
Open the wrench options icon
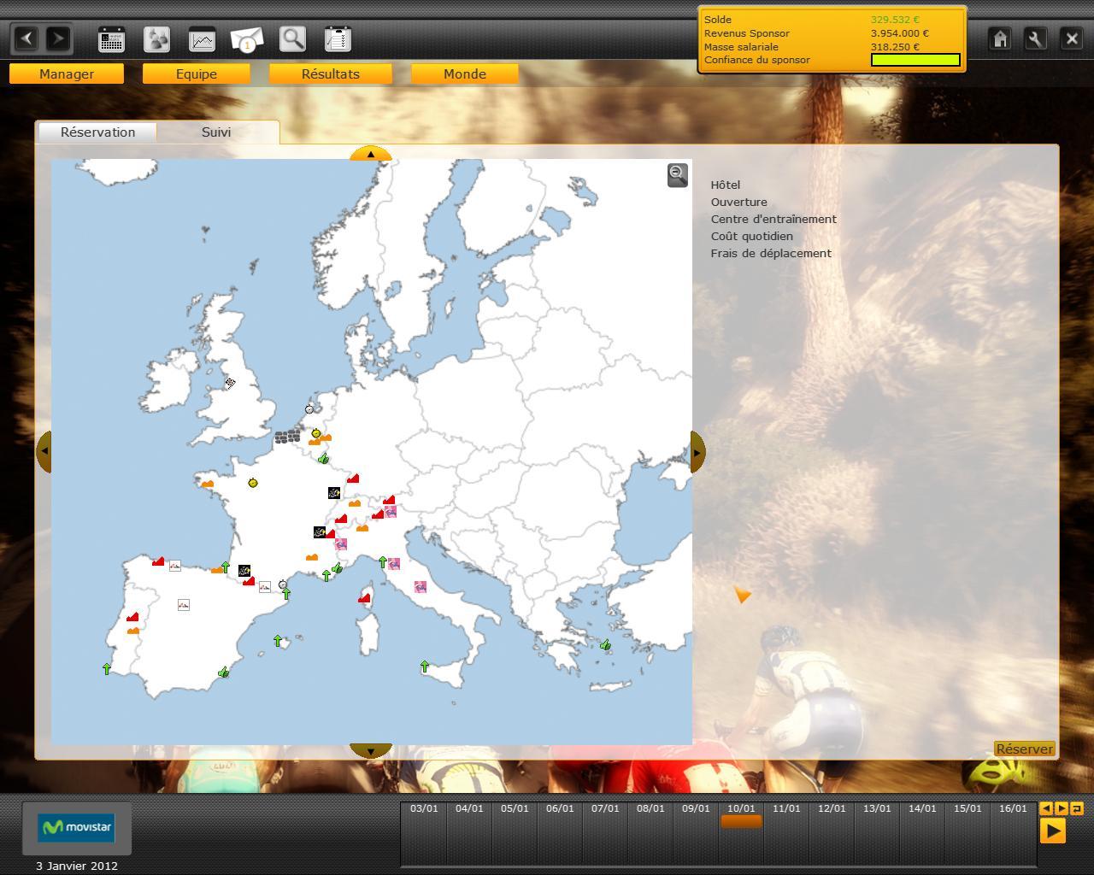point(1035,39)
